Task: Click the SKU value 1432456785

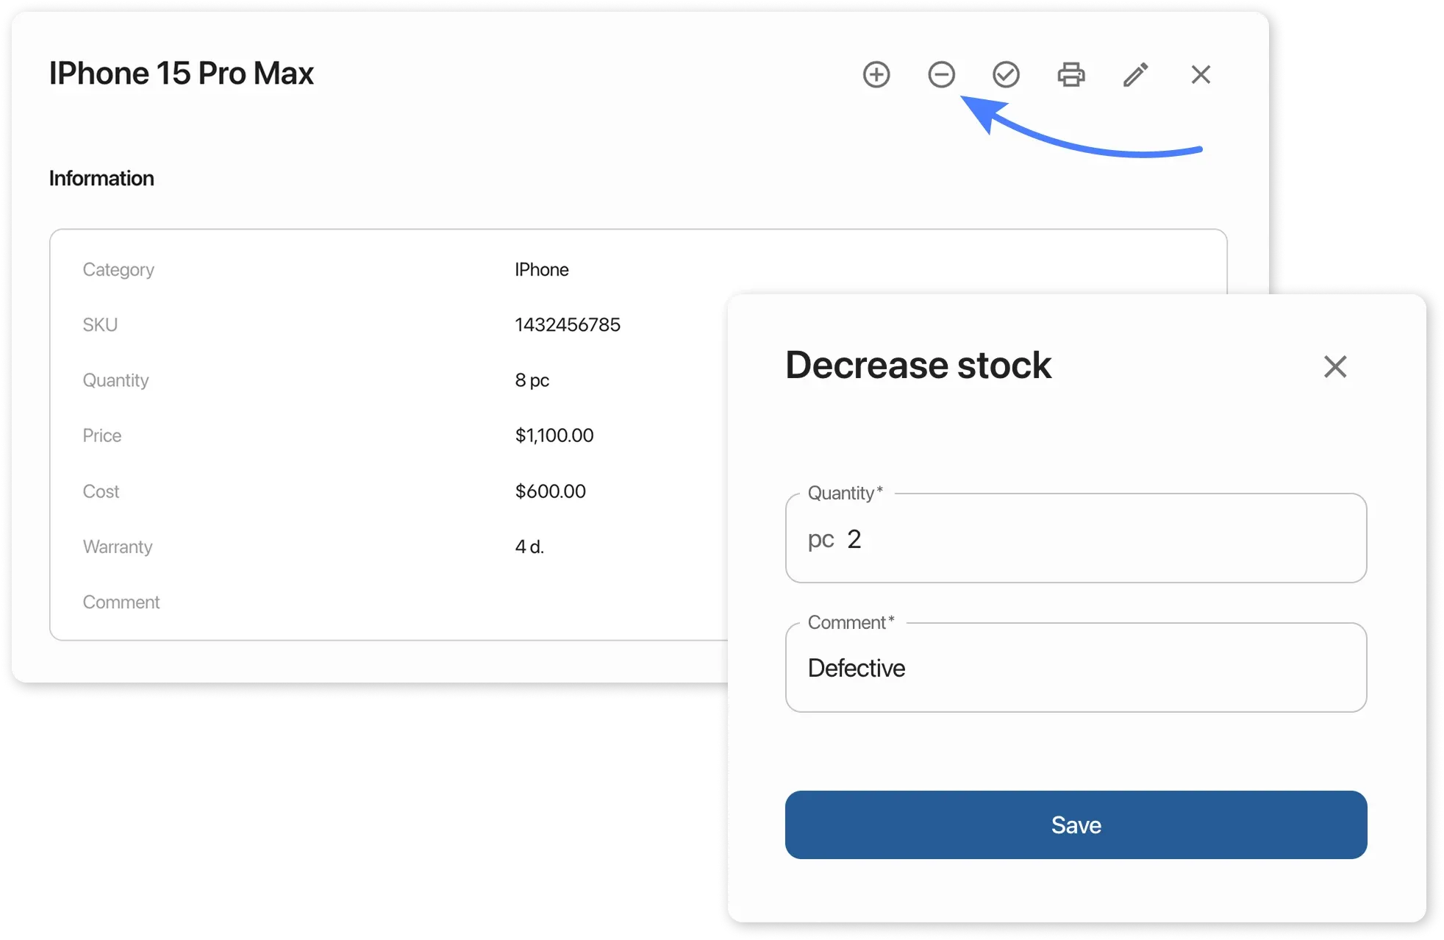Action: pyautogui.click(x=567, y=324)
